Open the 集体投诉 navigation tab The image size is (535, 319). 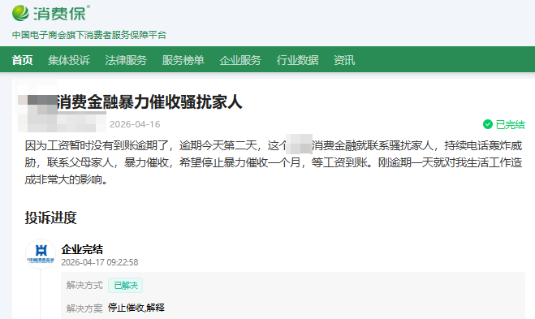69,60
